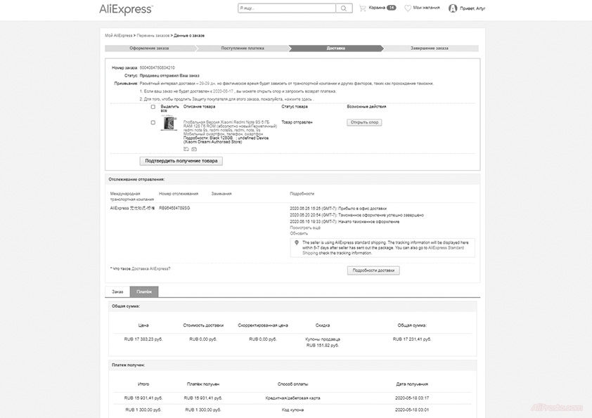Click 'Обновить' to refresh tracking
592x418 pixels.
[299, 233]
